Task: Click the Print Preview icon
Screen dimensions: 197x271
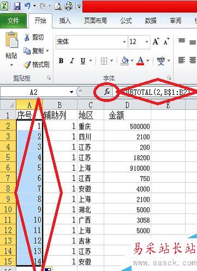Action: coord(58,6)
